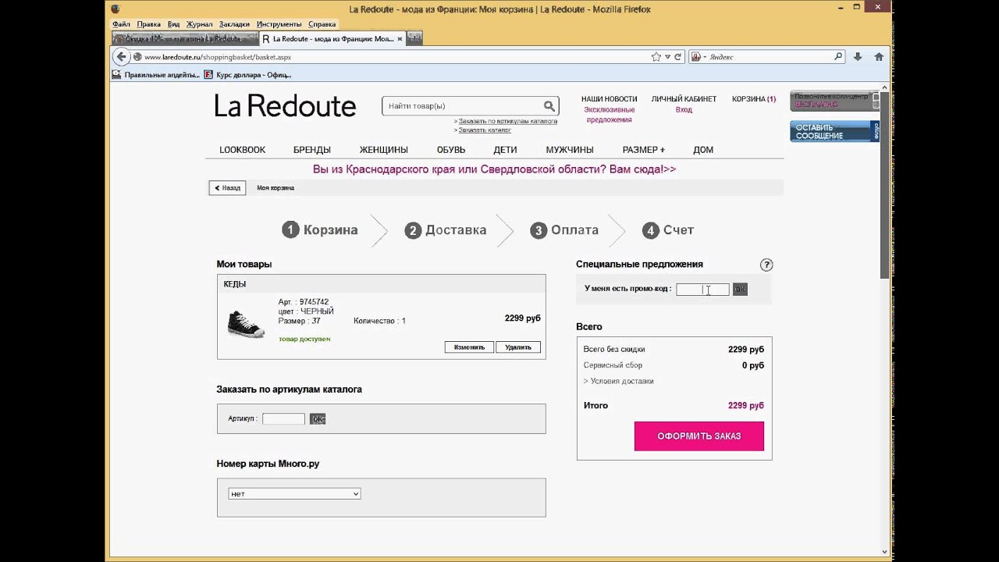Open the La Redoute logo home link
This screenshot has width=999, height=562.
click(x=285, y=105)
